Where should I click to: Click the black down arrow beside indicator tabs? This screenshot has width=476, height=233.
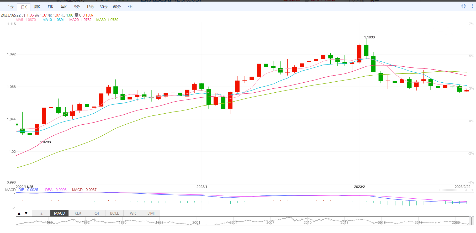[26, 213]
